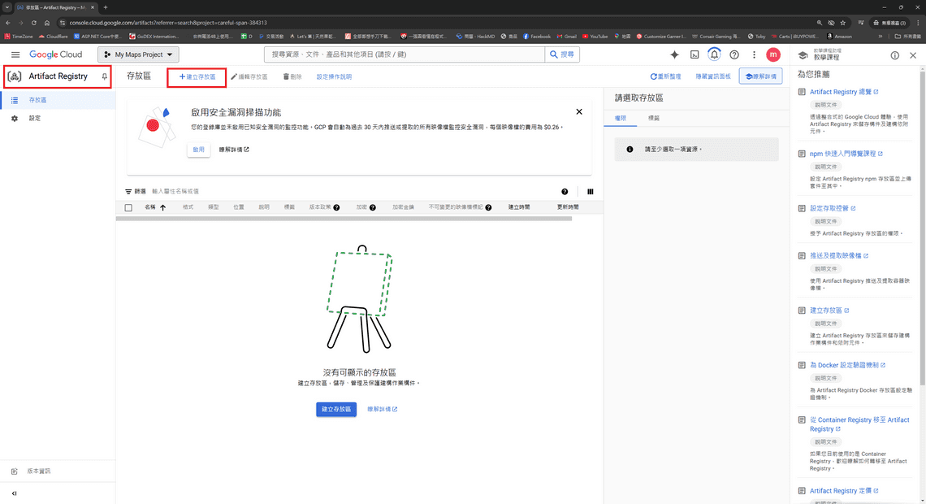926x504 pixels.
Task: Open the Google account avatar
Action: coord(772,54)
